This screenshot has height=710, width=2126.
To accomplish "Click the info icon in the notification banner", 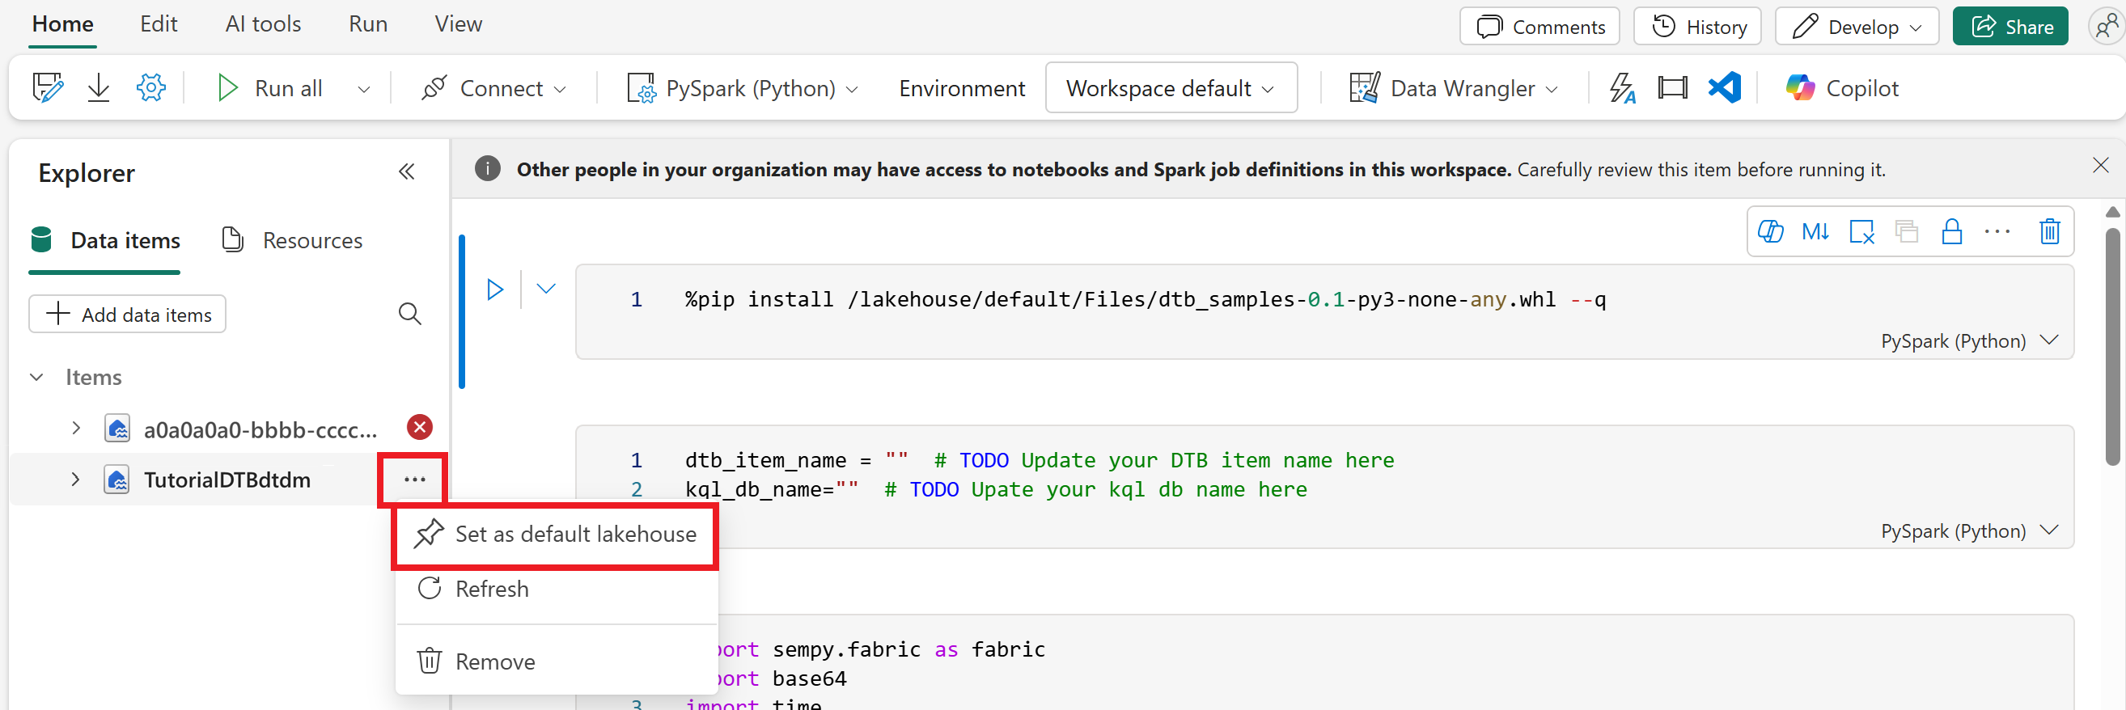I will (x=488, y=169).
